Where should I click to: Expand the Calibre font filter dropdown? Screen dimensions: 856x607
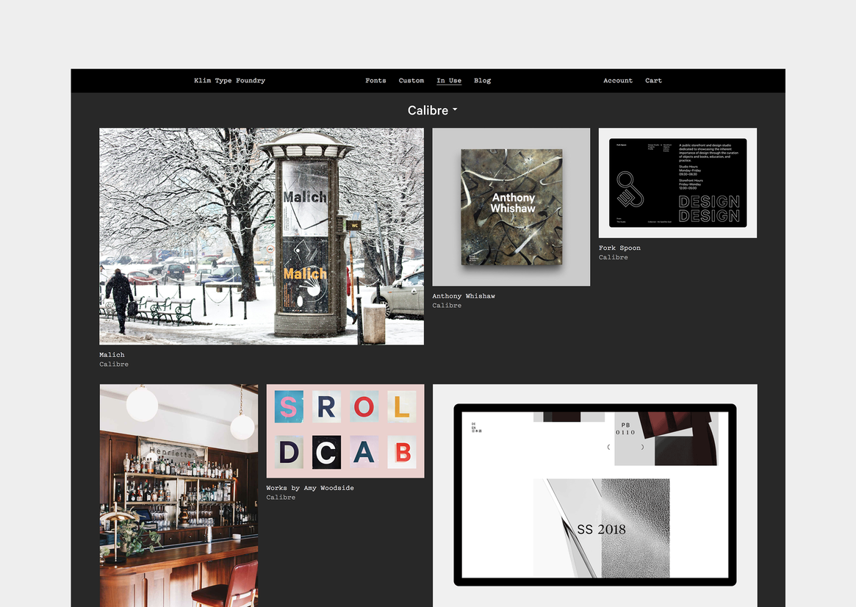(x=432, y=110)
